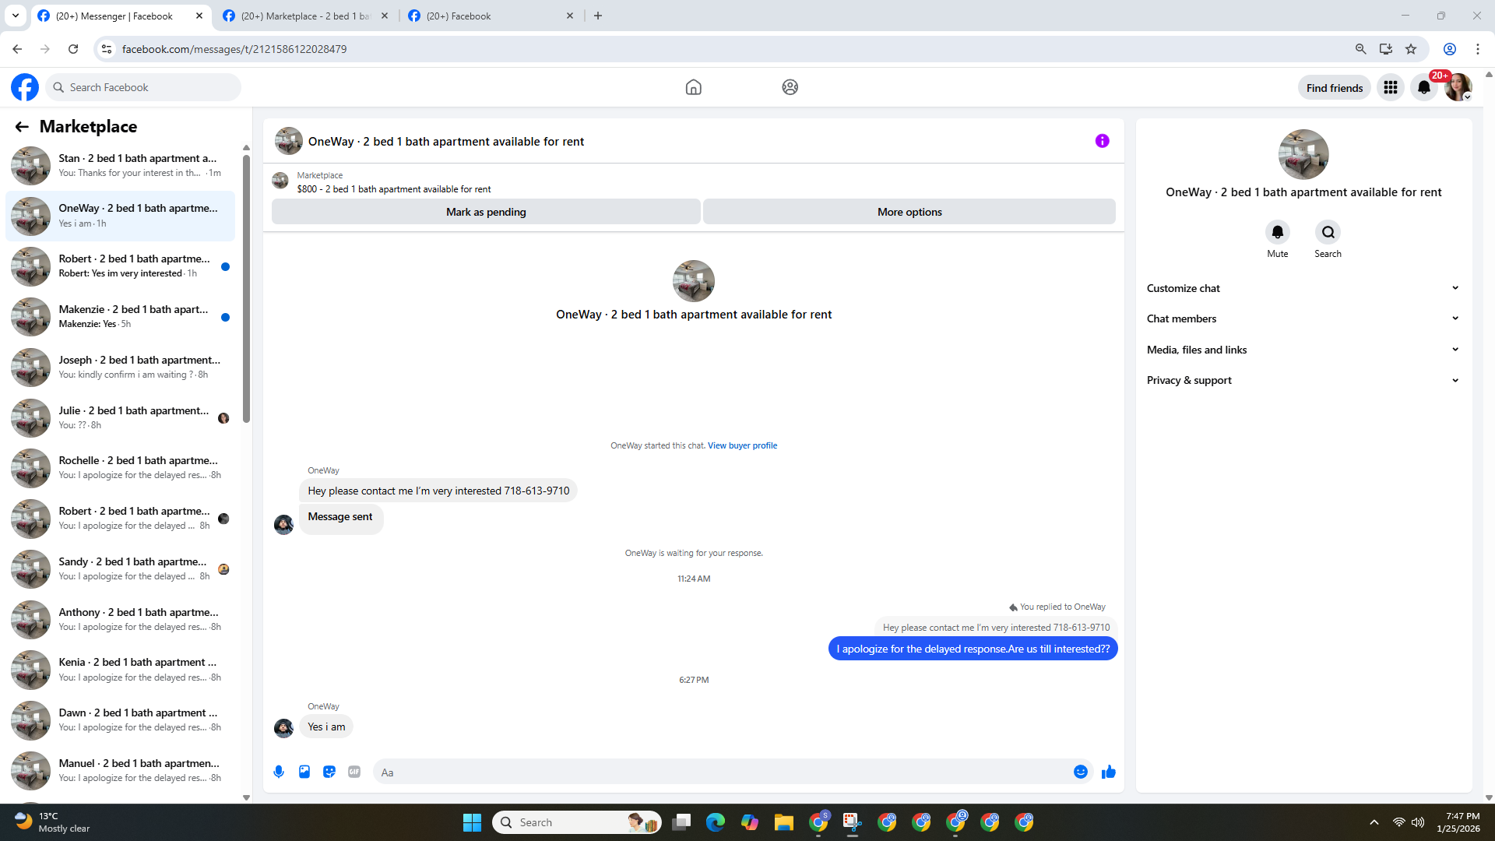The height and width of the screenshot is (841, 1495).
Task: Click the chat list scrollbar
Action: 246,288
